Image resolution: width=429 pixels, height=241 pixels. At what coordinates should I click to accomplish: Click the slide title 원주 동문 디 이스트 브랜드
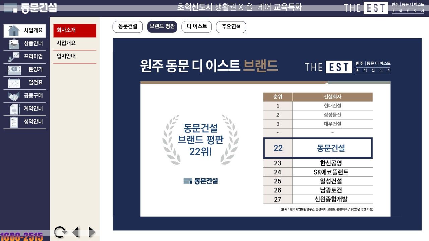pyautogui.click(x=209, y=66)
